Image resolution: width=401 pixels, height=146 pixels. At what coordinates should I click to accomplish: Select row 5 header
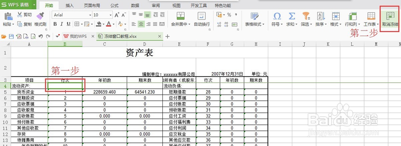[x=5, y=92]
